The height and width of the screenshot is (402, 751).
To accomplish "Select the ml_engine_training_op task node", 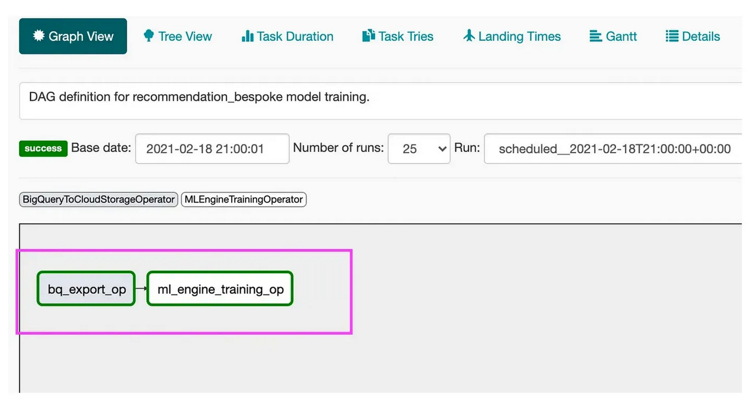I will (x=220, y=289).
